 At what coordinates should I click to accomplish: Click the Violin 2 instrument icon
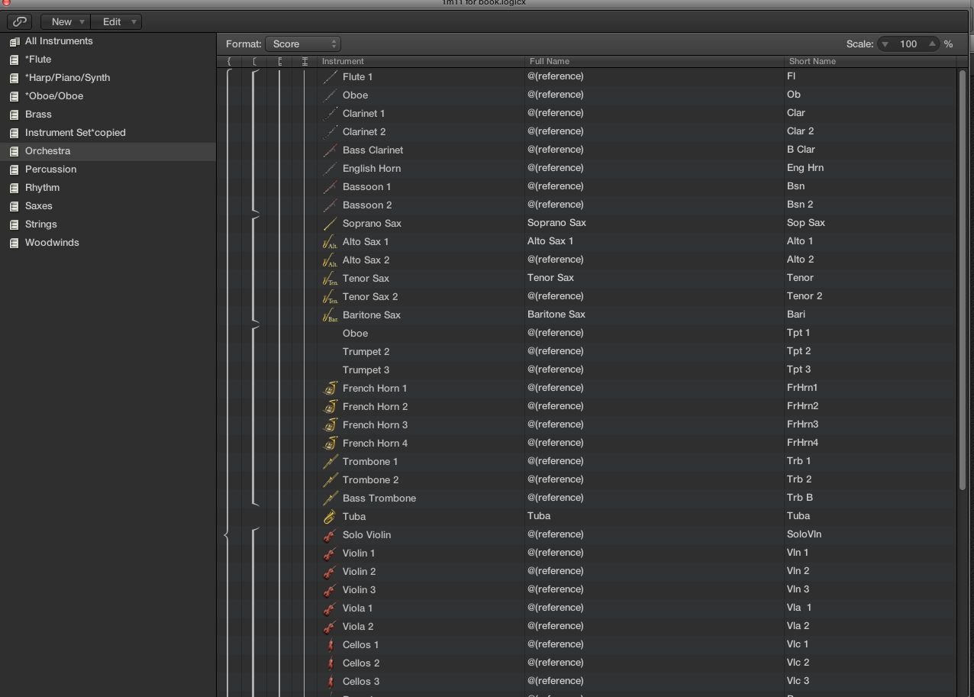(330, 571)
